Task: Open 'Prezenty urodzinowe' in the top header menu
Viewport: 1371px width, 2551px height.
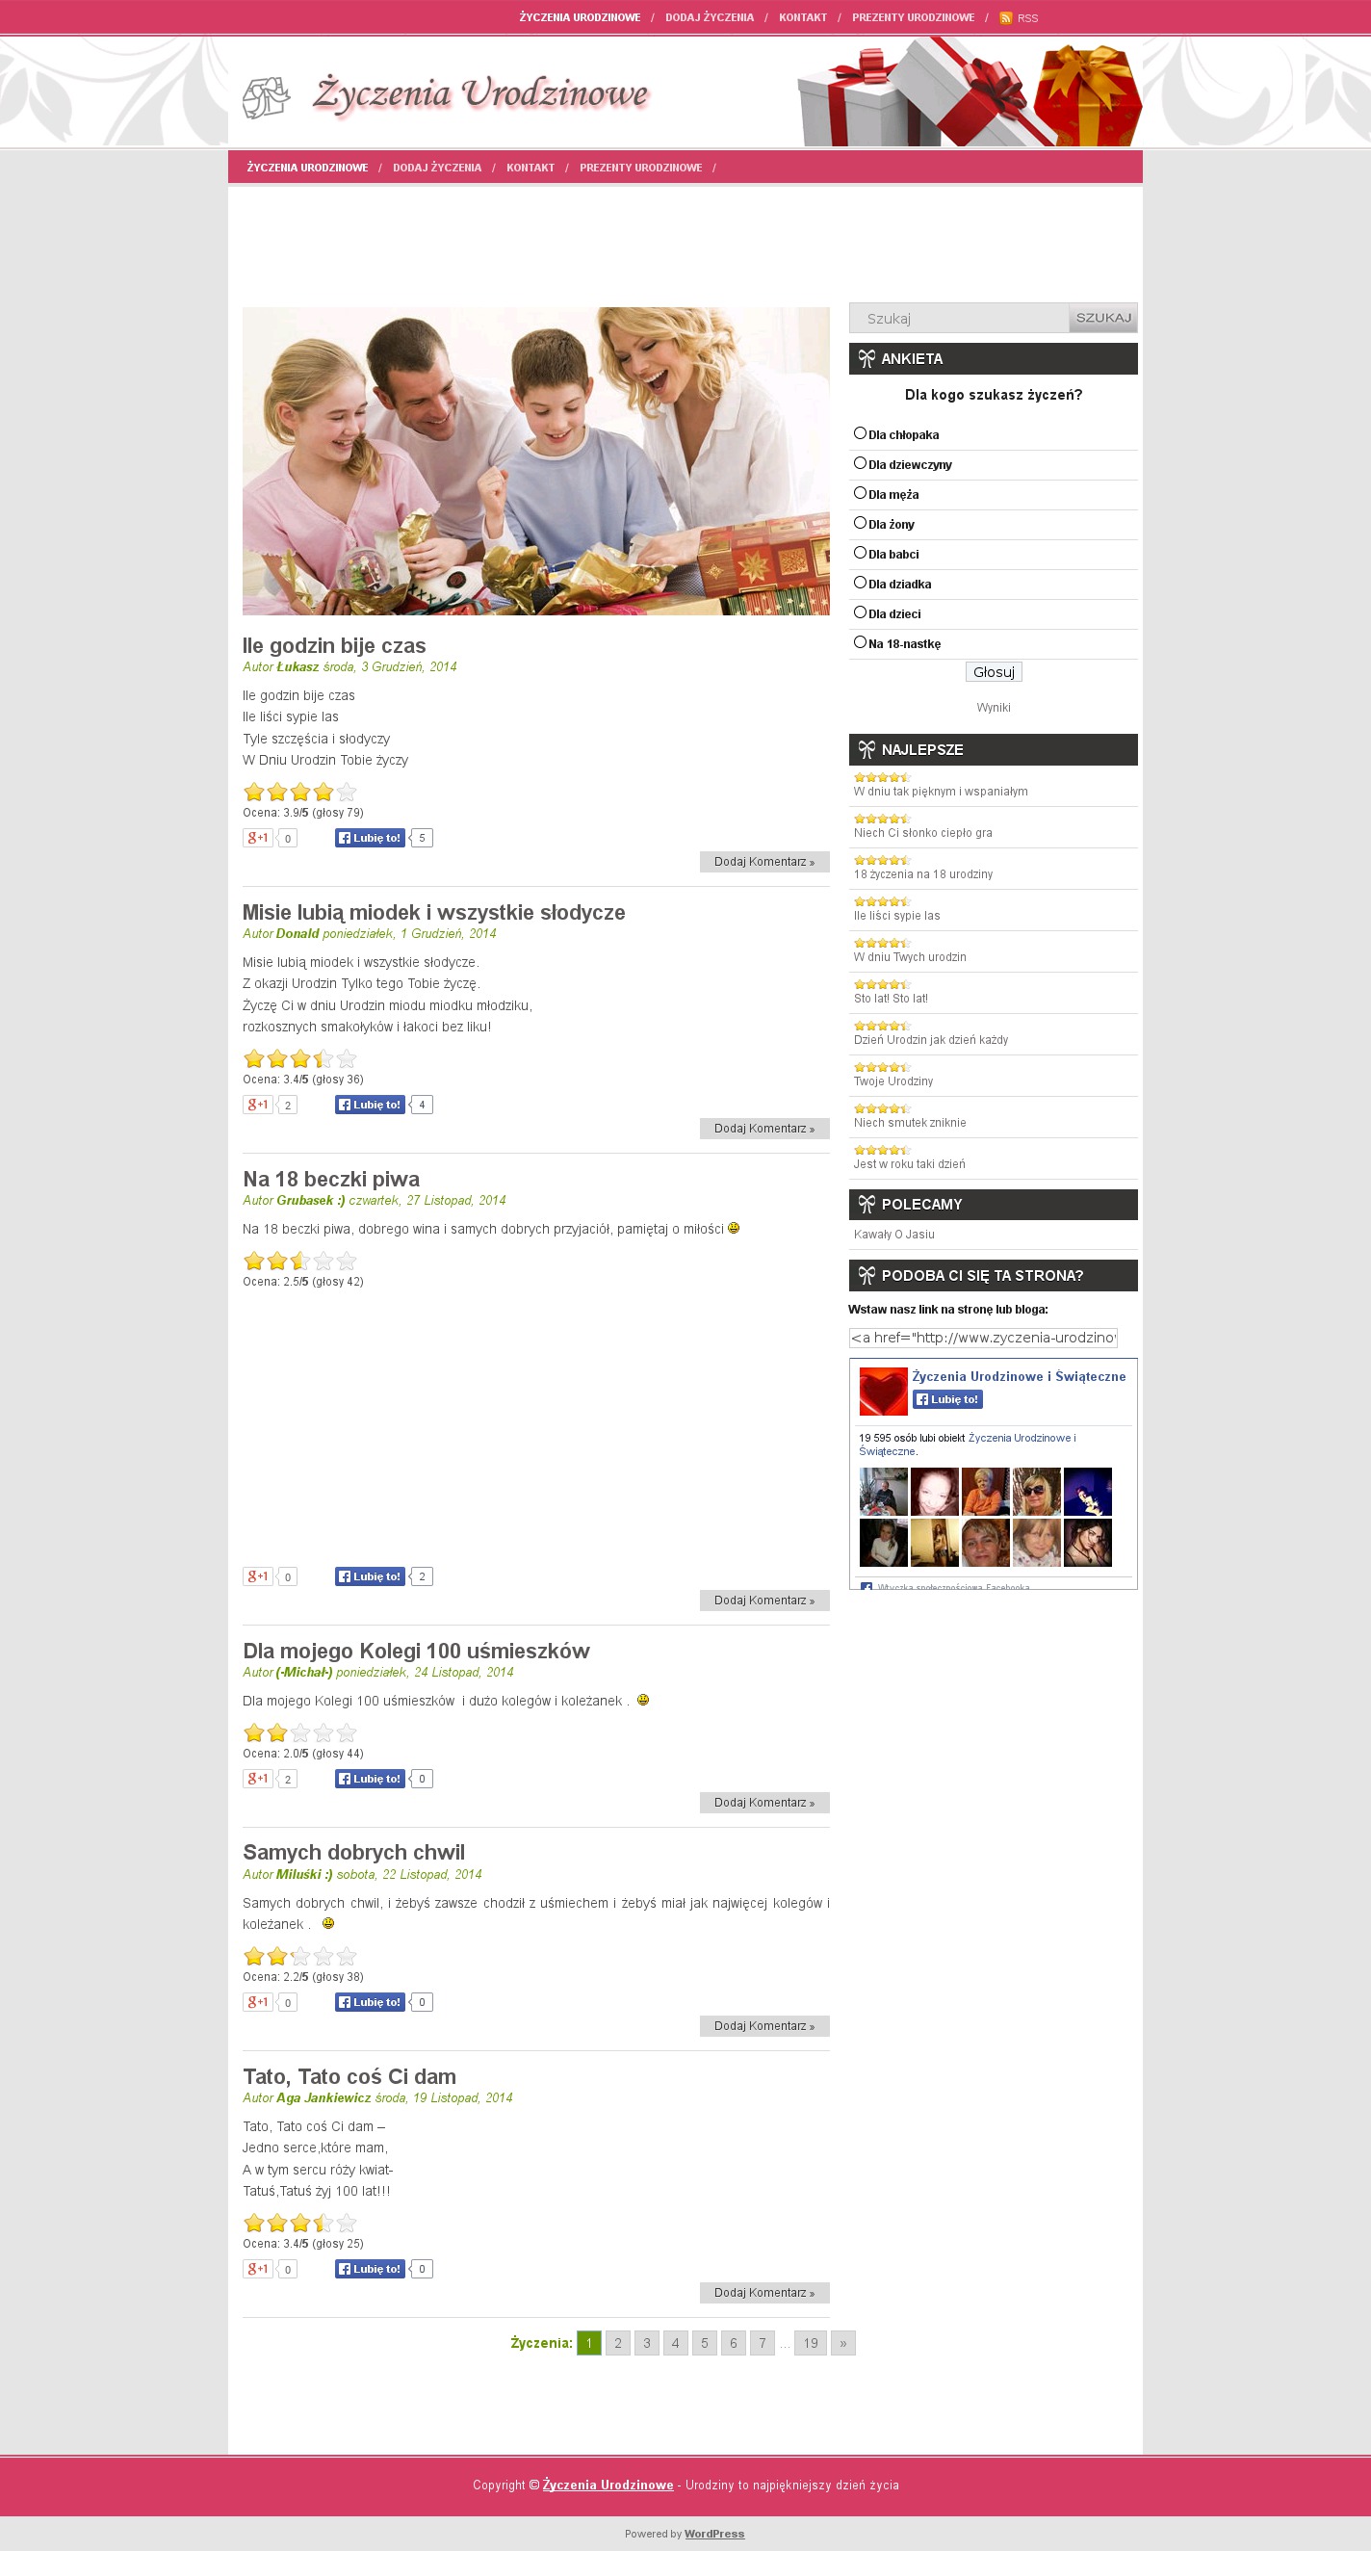Action: pos(913,18)
